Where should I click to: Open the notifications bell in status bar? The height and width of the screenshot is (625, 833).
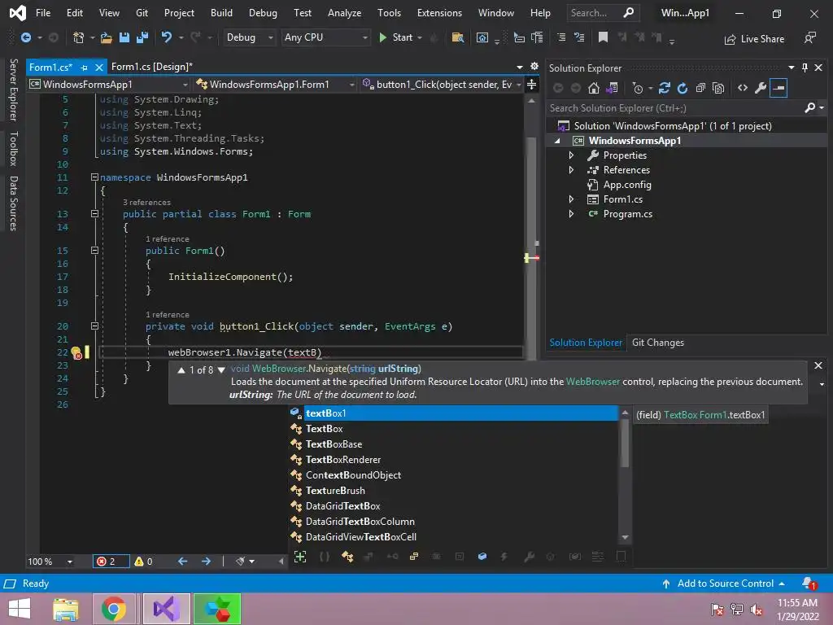[809, 583]
